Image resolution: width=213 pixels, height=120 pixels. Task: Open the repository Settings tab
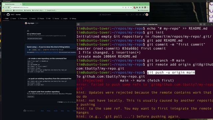coord(73,19)
